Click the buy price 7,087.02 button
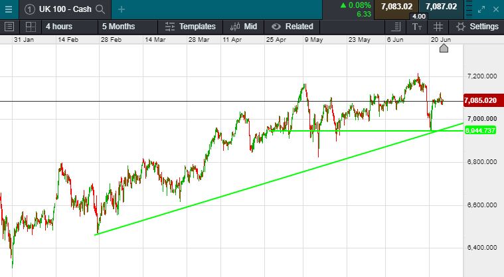Image resolution: width=504 pixels, height=277 pixels. pyautogui.click(x=441, y=7)
